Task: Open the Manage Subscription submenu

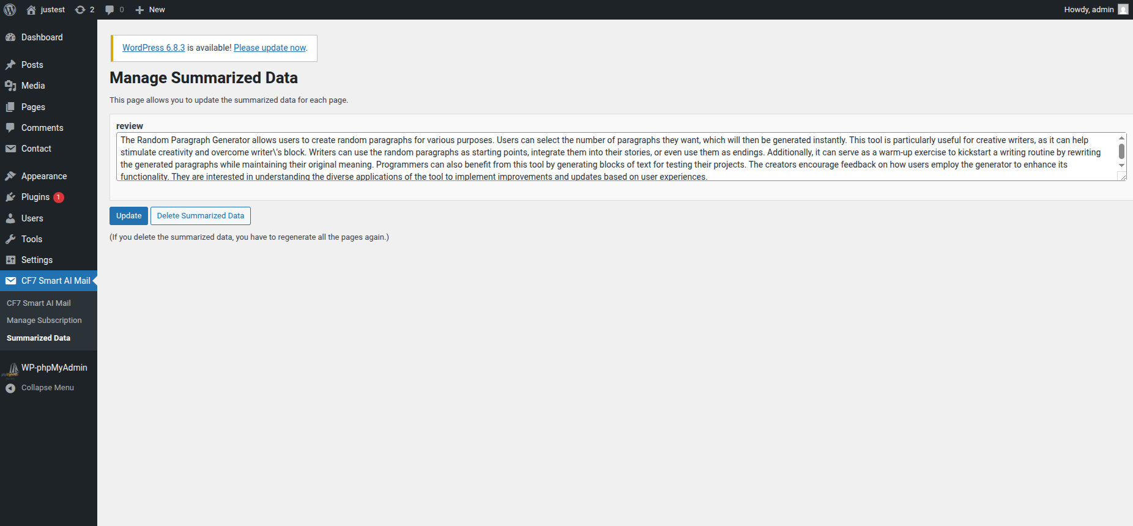Action: tap(44, 320)
